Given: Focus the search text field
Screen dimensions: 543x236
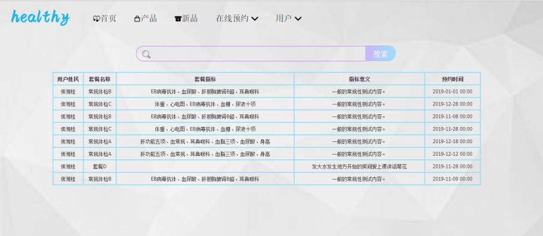Looking at the screenshot, I should (x=251, y=54).
